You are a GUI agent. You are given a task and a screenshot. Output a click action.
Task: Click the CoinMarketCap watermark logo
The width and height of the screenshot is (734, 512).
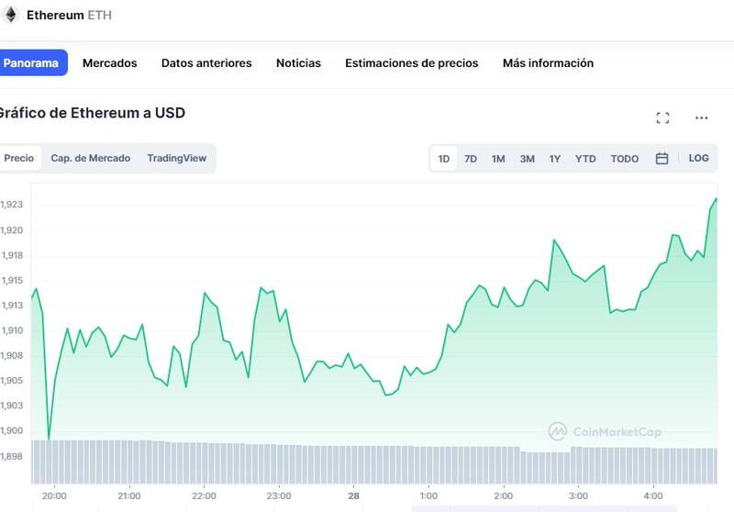[x=604, y=431]
